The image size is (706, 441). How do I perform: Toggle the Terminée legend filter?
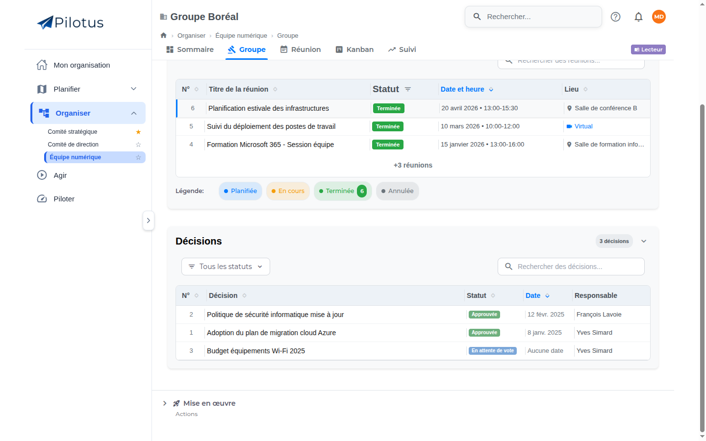point(343,191)
